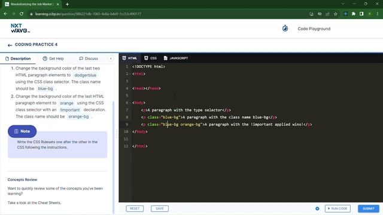Click the RUN CODE button

click(x=338, y=208)
